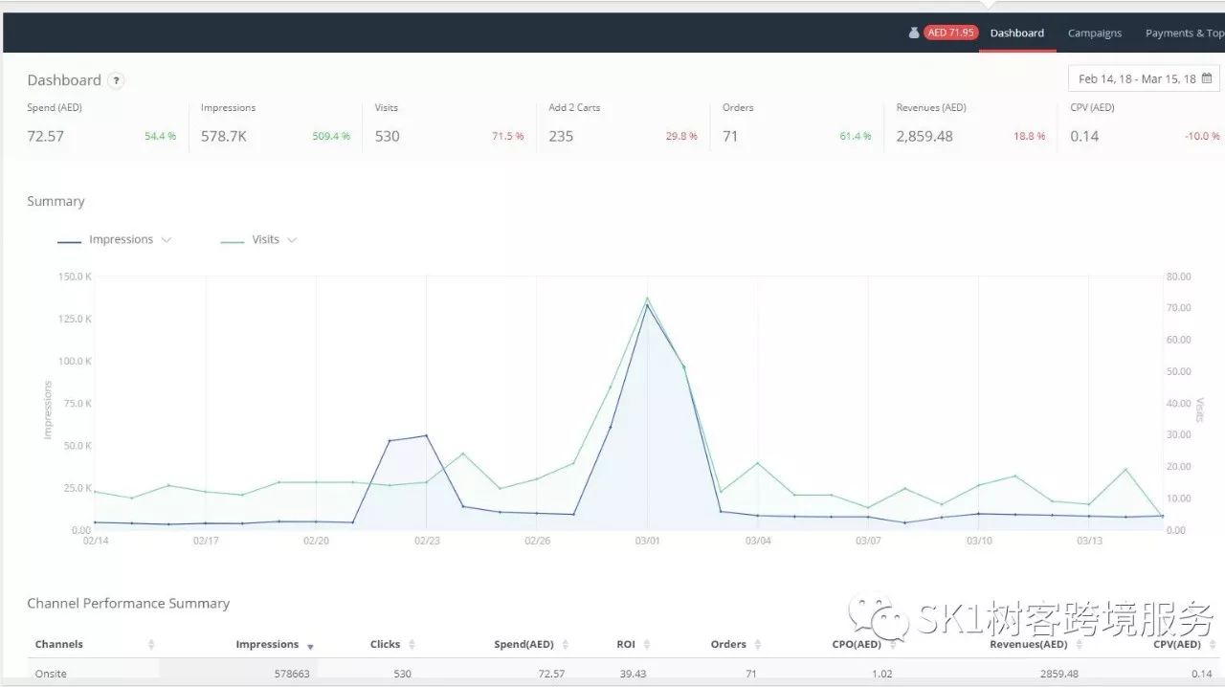Viewport: 1225px width, 687px height.
Task: Select the Dashboard tab
Action: [x=1016, y=33]
